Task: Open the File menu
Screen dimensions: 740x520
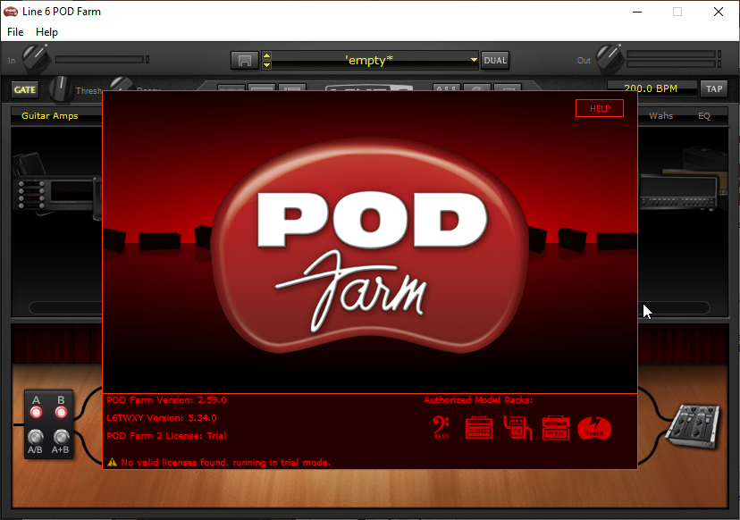Action: coord(15,32)
